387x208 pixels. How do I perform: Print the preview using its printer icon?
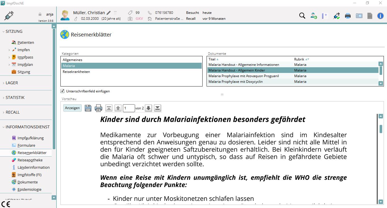[x=98, y=108]
